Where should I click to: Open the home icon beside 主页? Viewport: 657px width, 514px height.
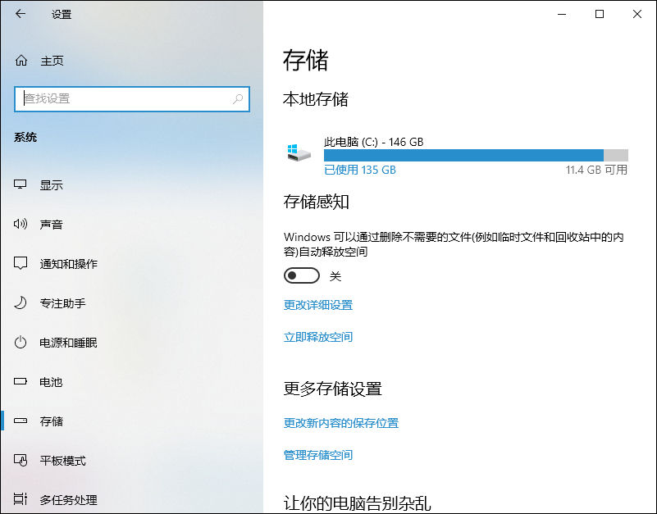21,61
